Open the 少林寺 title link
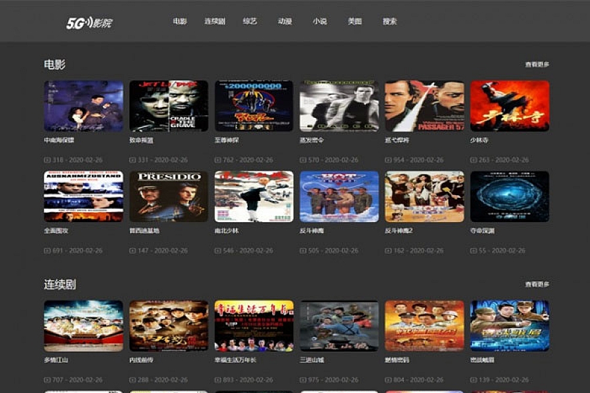Screen dimensions: 590x393 (x=479, y=140)
